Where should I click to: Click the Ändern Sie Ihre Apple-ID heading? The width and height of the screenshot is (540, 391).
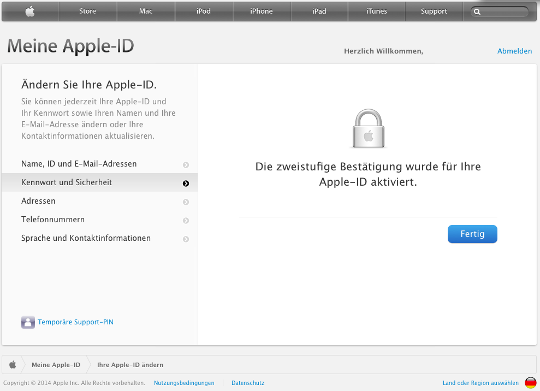pos(89,85)
